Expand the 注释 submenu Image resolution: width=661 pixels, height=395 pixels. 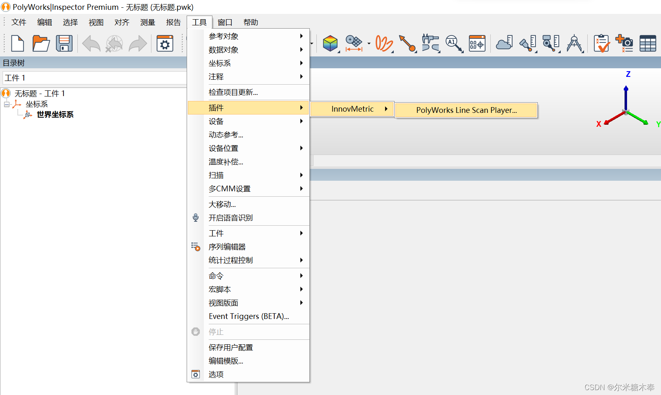(248, 76)
